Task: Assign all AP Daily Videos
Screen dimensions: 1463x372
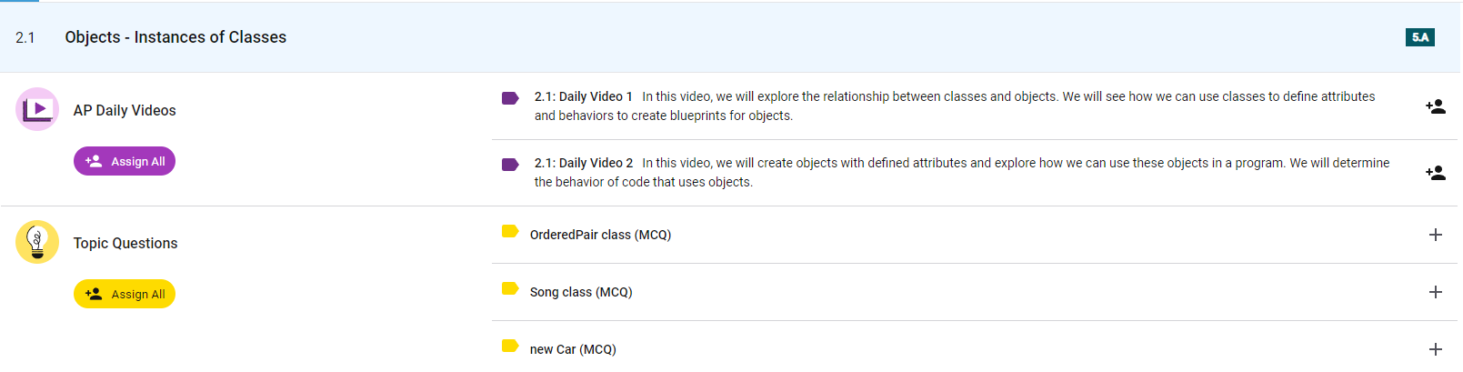Action: point(125,161)
